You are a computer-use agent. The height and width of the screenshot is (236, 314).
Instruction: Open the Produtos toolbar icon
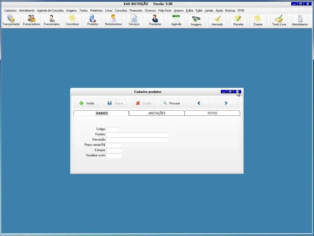pos(93,20)
